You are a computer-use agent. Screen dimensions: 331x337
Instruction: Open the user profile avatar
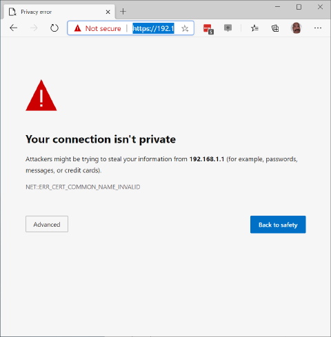click(x=296, y=28)
